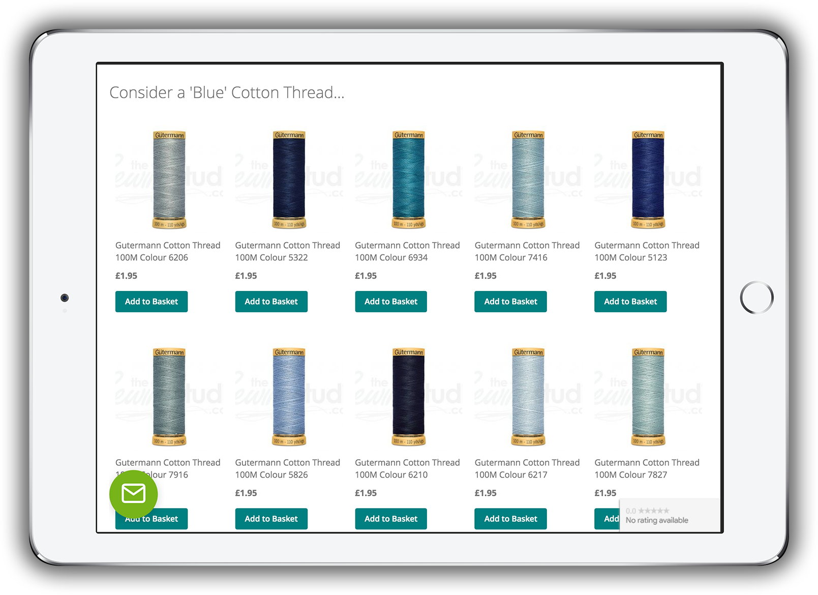This screenshot has height=595, width=818.
Task: Open the 'No rating available' review badge
Action: tap(670, 515)
